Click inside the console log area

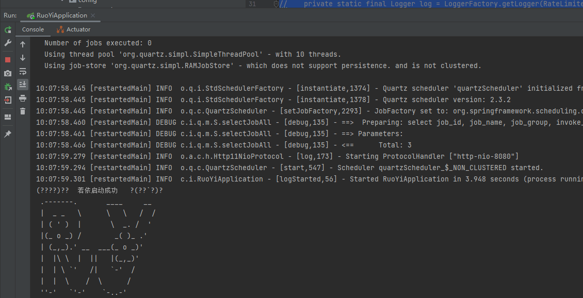click(258, 155)
